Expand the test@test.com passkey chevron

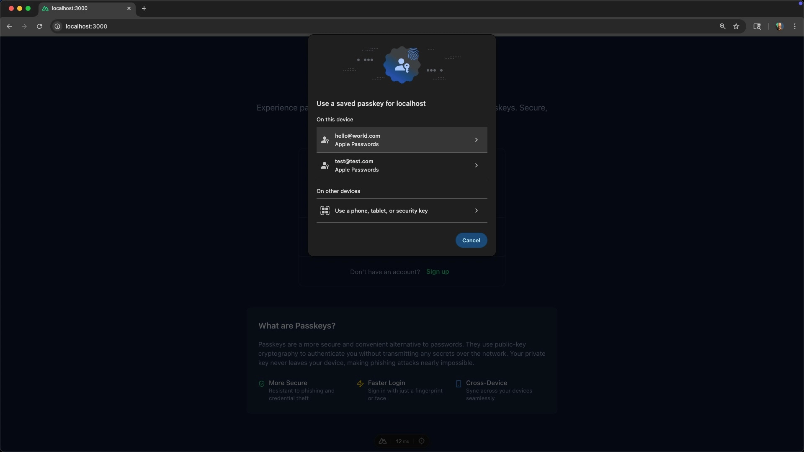477,165
